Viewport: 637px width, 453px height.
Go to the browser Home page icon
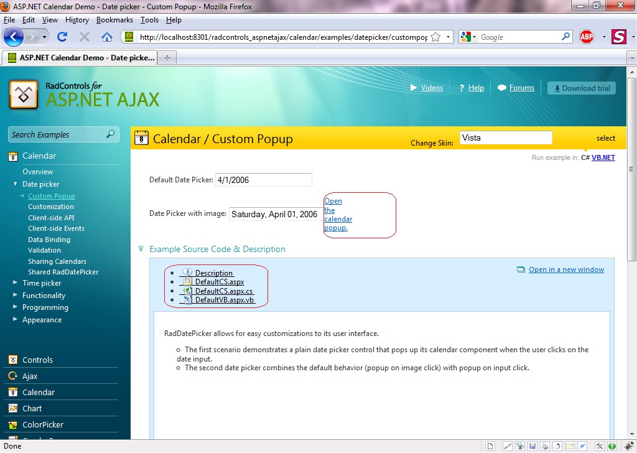click(x=107, y=37)
